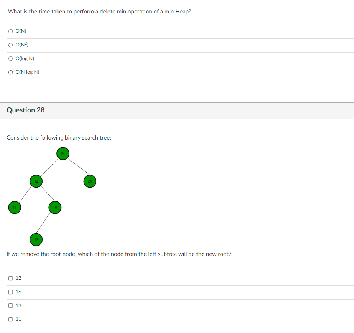Click the 'Consider the following binary search tree' text
Screen dimensions: 354x333
pos(59,138)
